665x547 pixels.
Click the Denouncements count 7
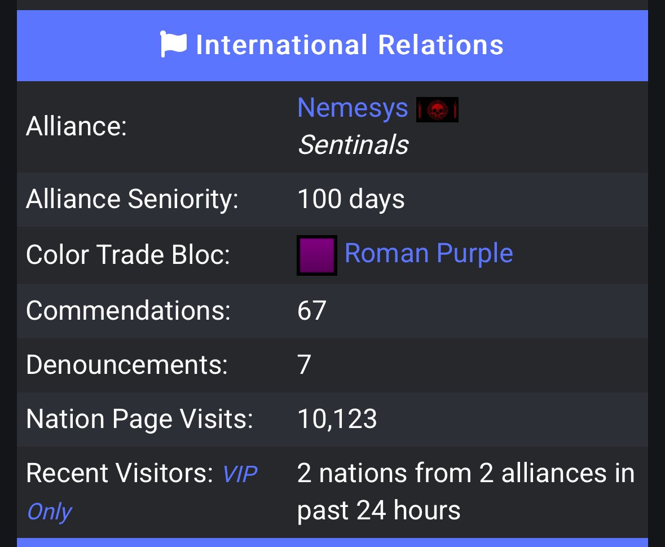(304, 365)
